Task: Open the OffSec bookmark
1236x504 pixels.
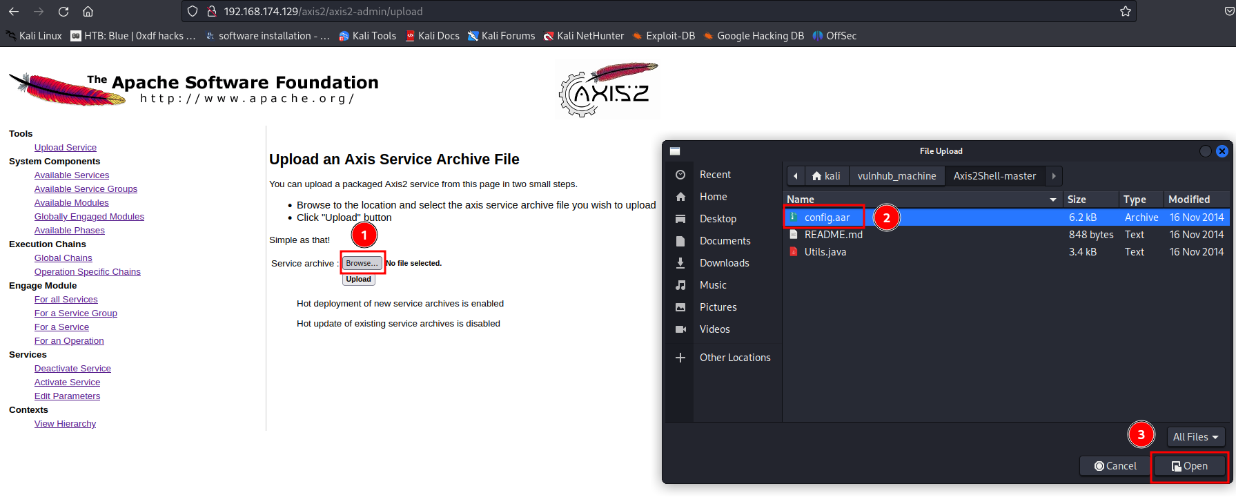Action: coord(834,36)
